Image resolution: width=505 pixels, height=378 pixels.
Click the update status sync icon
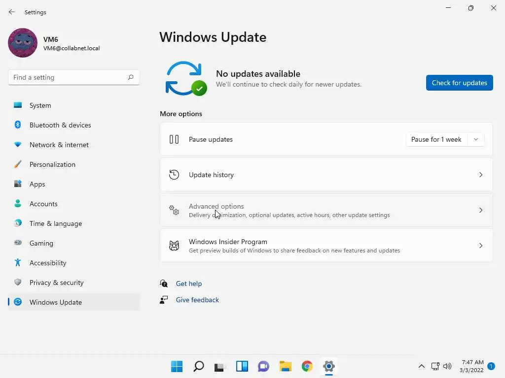[x=185, y=79]
